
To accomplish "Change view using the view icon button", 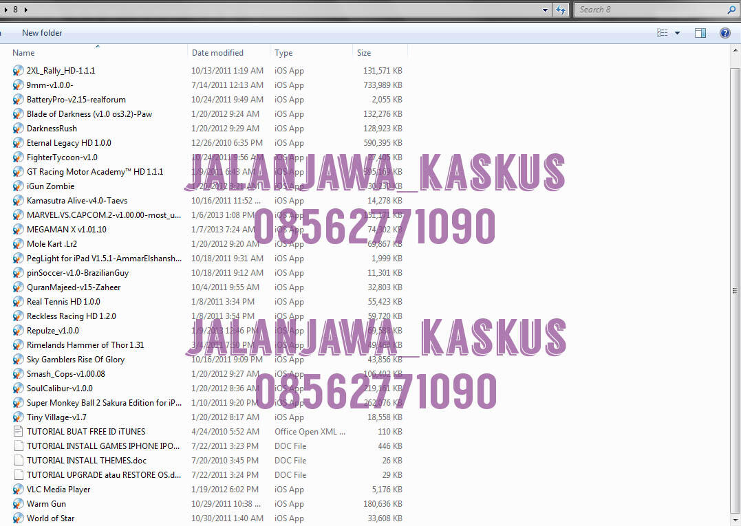I will click(663, 32).
